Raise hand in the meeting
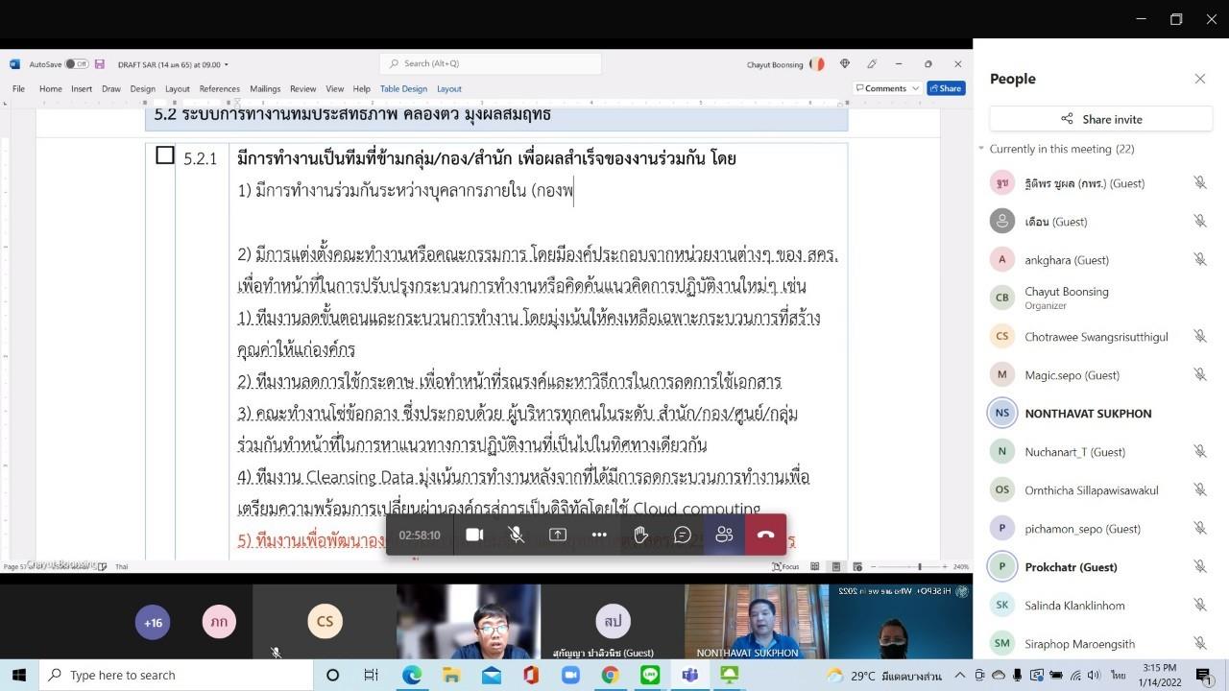The height and width of the screenshot is (691, 1229). click(x=640, y=535)
